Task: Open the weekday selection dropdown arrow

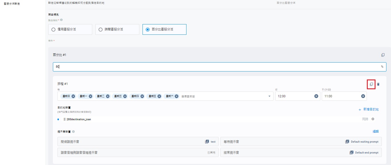Action: pyautogui.click(x=270, y=96)
